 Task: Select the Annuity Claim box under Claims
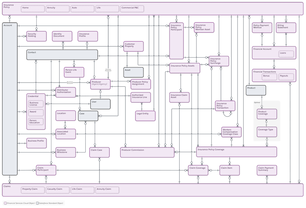pyautogui.click(x=107, y=190)
